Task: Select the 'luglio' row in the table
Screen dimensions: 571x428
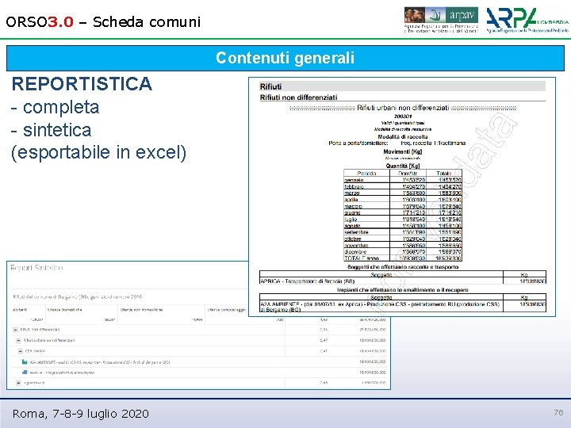Action: pyautogui.click(x=403, y=219)
